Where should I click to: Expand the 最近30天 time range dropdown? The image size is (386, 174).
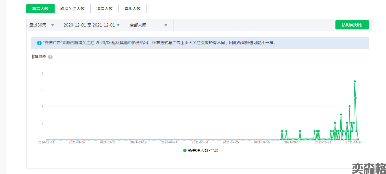[42, 25]
